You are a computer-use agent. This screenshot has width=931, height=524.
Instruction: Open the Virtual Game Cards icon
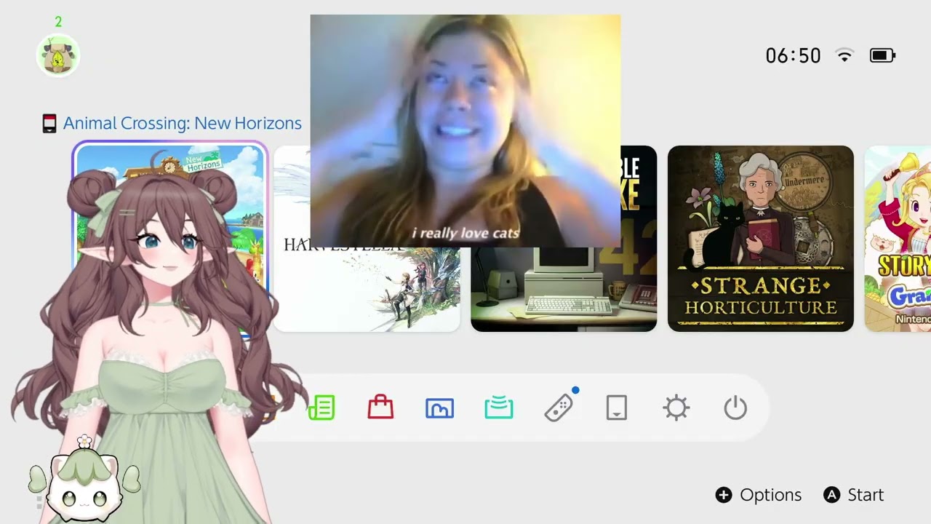point(617,408)
